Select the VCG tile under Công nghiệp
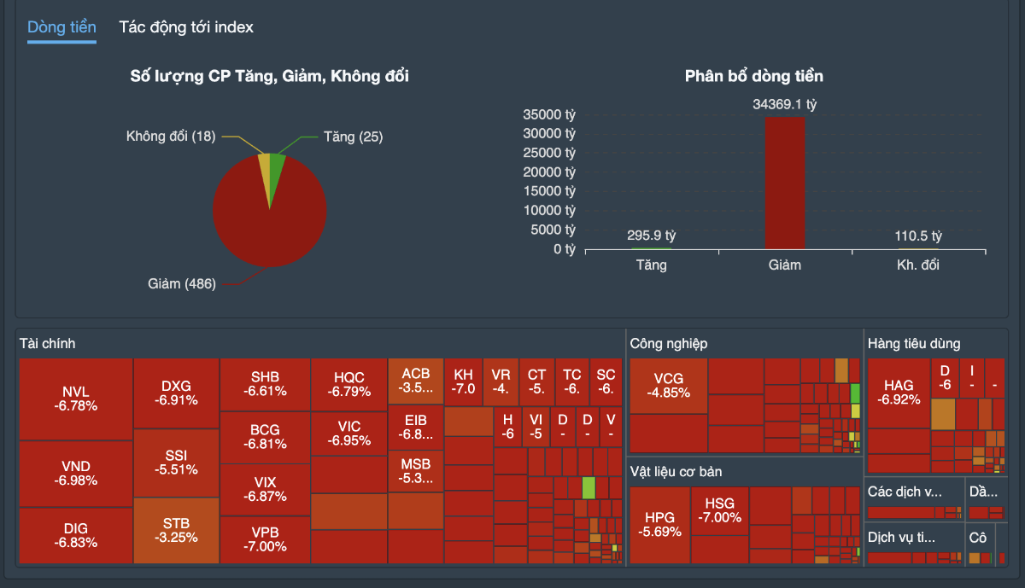The image size is (1025, 588). (x=669, y=386)
